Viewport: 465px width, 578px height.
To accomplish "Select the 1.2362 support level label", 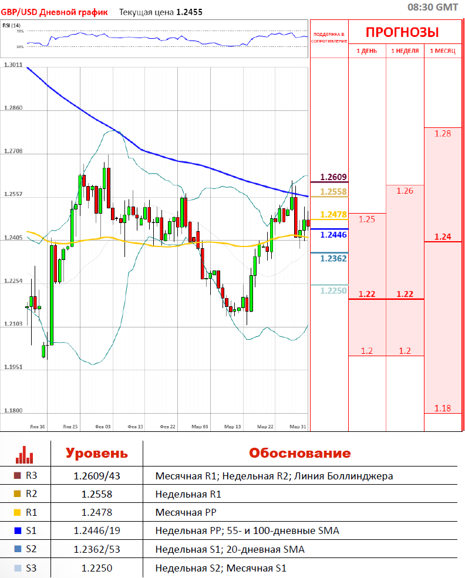I will tap(333, 257).
